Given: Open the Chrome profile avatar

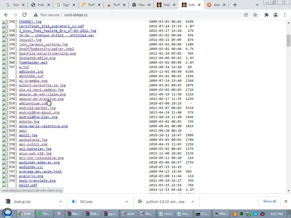Looking at the screenshot, I should point(276,15).
